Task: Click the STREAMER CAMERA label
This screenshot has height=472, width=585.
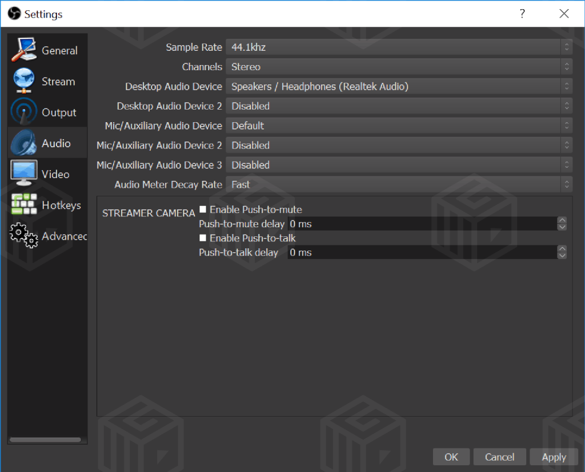Action: (149, 213)
